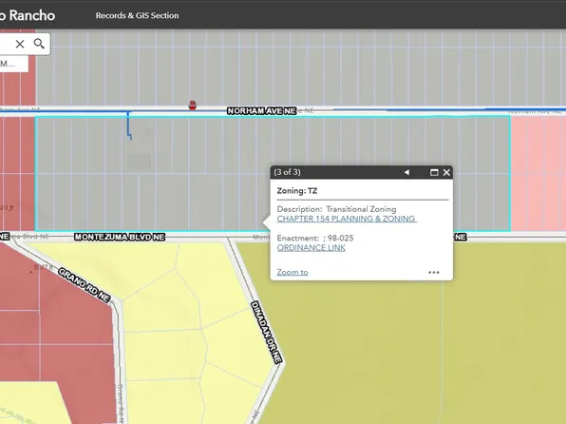Maximize the zoning popup window

(434, 172)
